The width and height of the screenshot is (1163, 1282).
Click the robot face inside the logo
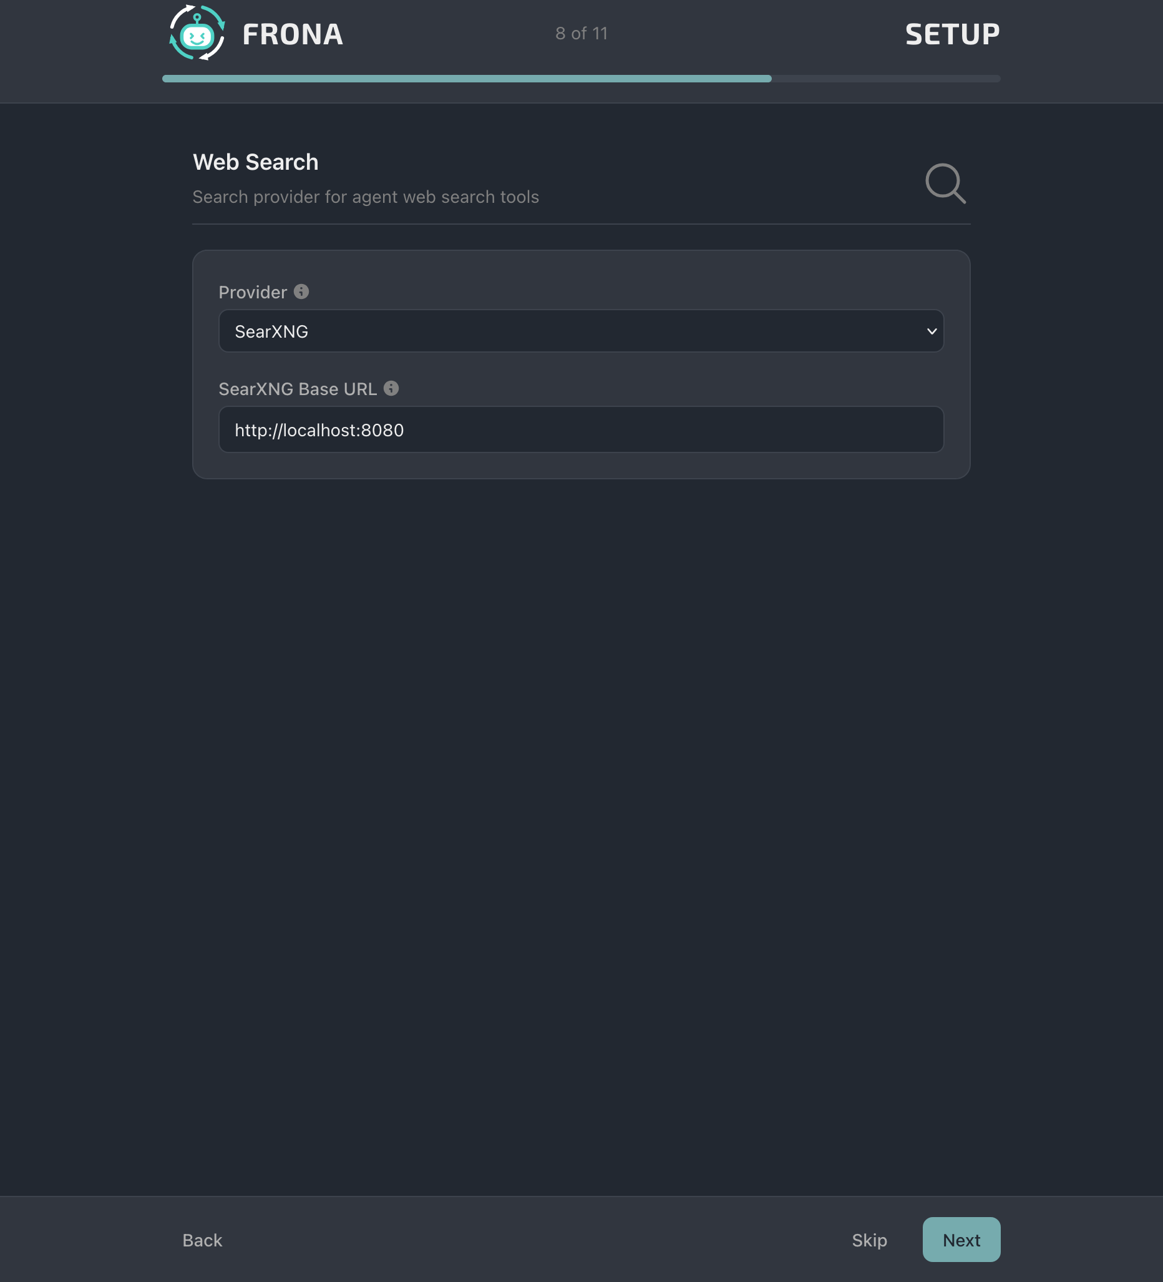pos(197,37)
